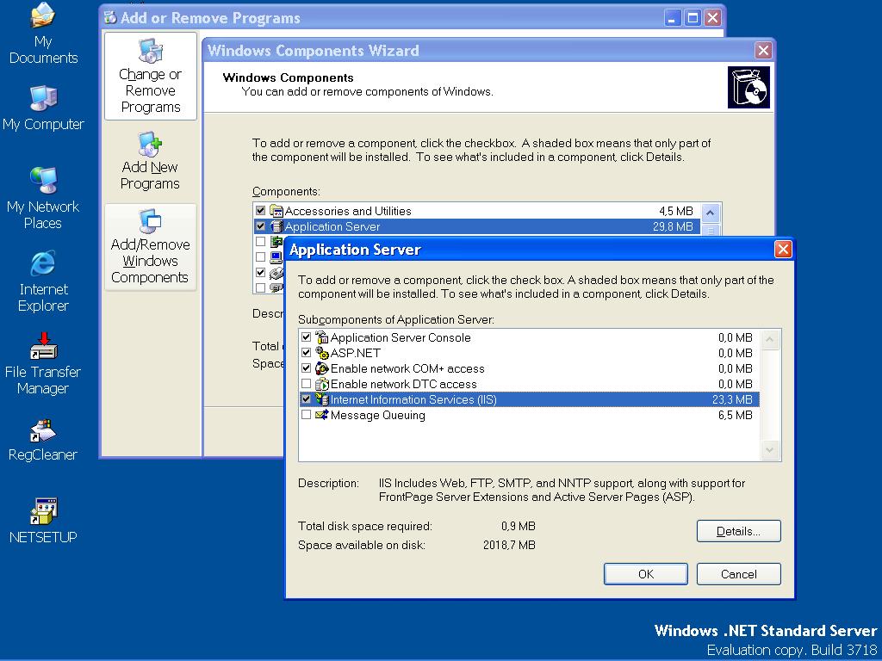Viewport: 882px width, 661px height.
Task: Click subcomponents list scroll up arrow
Action: 769,339
